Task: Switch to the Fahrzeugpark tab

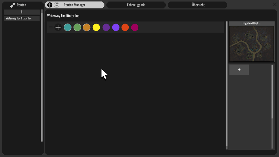Action: click(136, 5)
